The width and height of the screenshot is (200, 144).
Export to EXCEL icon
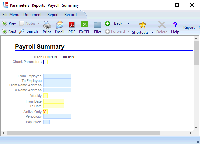pos(84,24)
